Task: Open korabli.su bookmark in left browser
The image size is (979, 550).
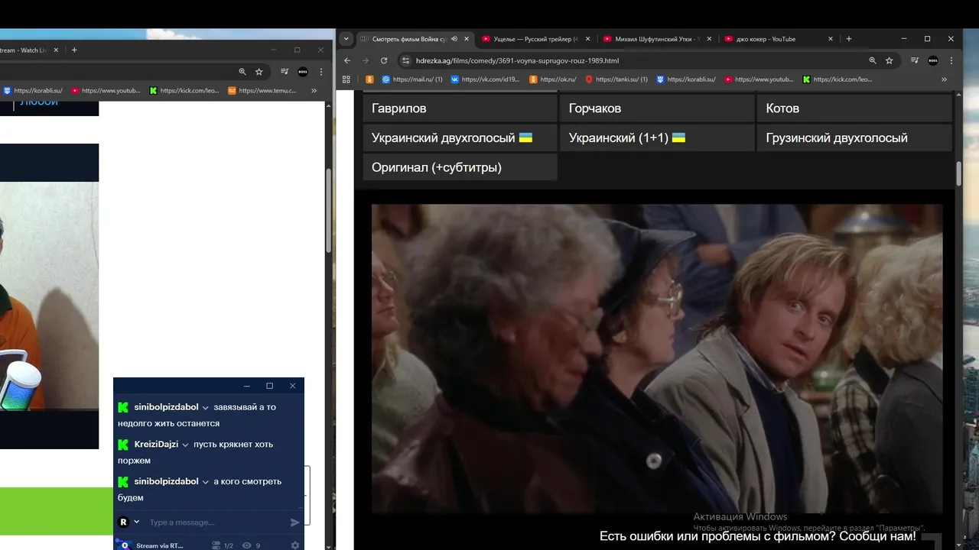Action: (x=33, y=91)
